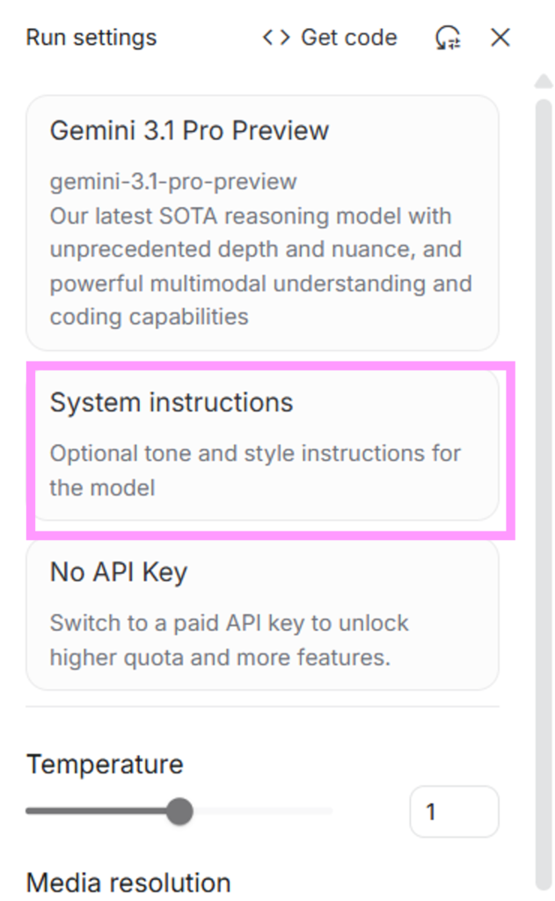Close the Run settings panel

tap(500, 38)
